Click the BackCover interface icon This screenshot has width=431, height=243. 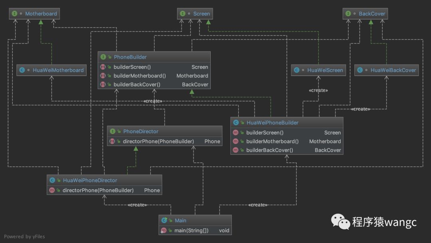tap(348, 14)
